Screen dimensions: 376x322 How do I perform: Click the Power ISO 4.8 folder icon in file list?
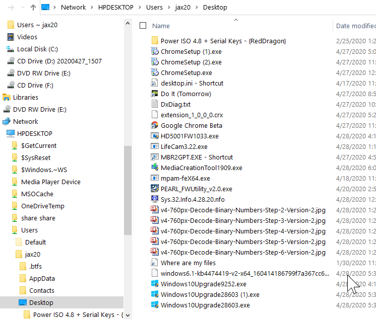[155, 41]
